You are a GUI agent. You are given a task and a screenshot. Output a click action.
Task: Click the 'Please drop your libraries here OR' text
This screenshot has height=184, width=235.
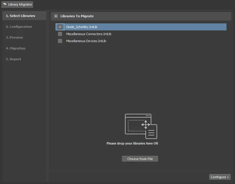click(x=132, y=143)
